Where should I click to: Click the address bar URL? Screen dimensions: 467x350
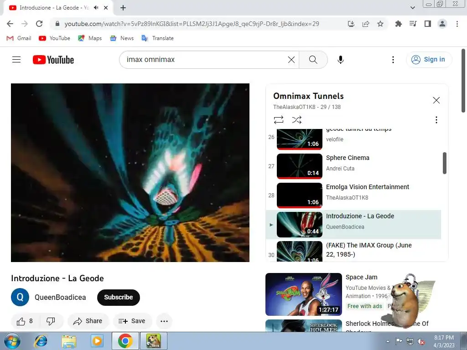tap(192, 24)
